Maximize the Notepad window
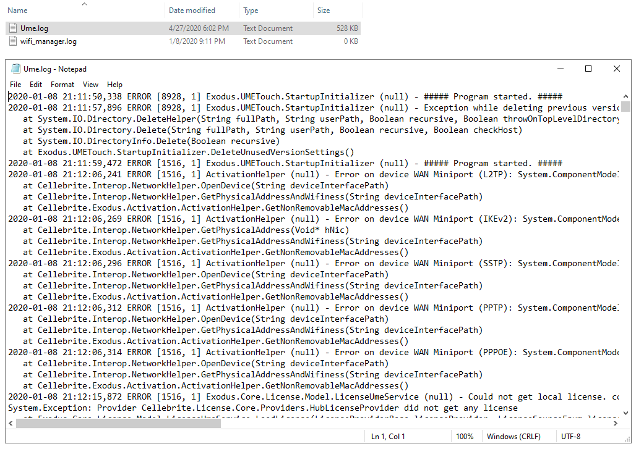This screenshot has height=449, width=636. point(588,69)
